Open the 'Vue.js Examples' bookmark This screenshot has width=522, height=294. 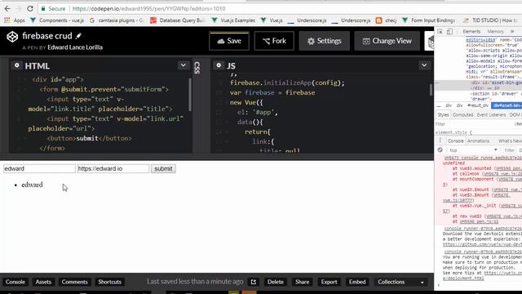[233, 20]
